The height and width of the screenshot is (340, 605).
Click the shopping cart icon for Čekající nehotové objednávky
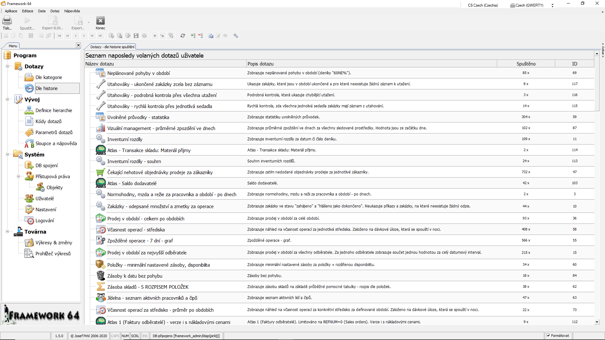tap(101, 172)
